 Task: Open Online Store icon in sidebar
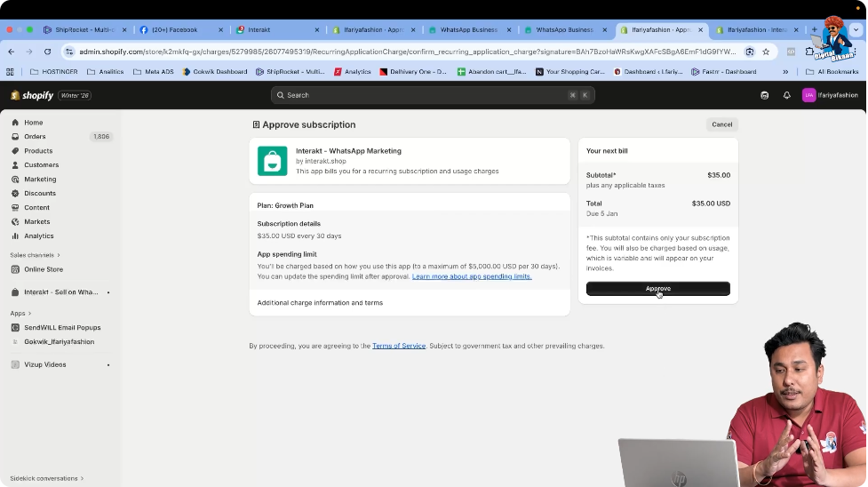(x=15, y=269)
